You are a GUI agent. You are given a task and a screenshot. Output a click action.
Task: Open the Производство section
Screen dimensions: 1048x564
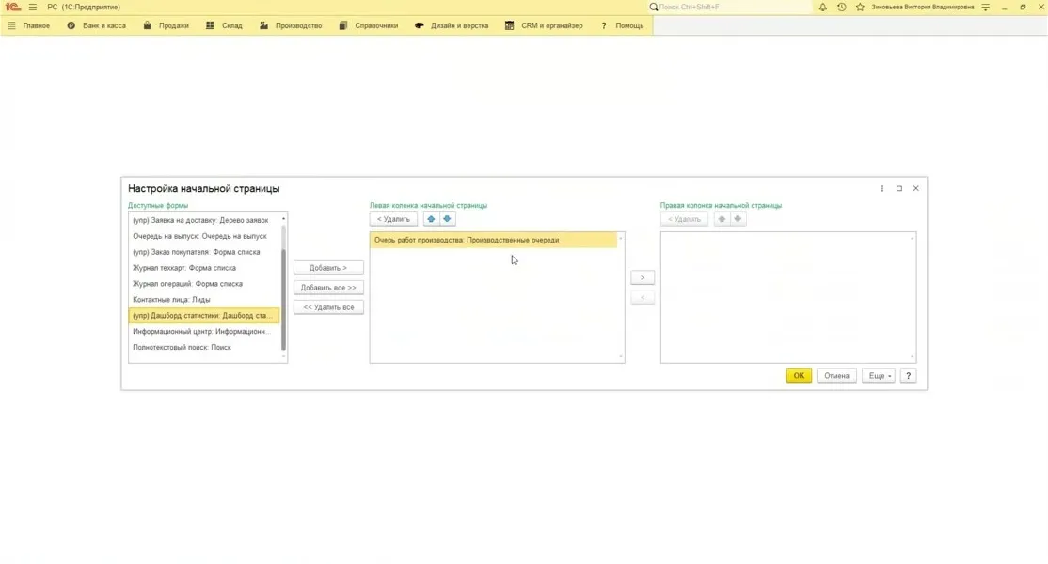coord(291,25)
